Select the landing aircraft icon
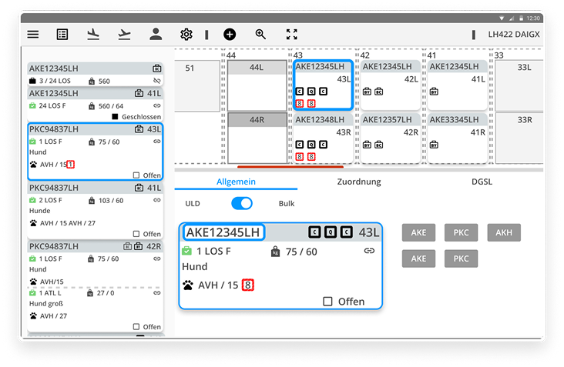This screenshot has height=367, width=564. 94,34
